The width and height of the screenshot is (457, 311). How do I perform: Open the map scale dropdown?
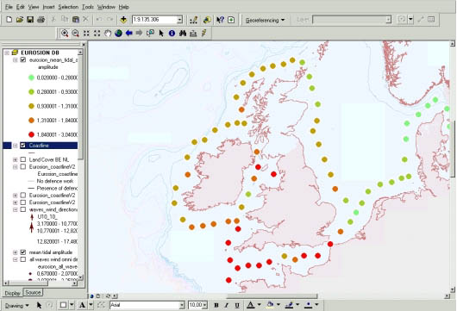point(180,20)
